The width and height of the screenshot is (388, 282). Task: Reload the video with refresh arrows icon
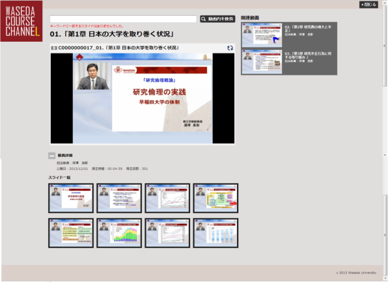pyautogui.click(x=230, y=48)
